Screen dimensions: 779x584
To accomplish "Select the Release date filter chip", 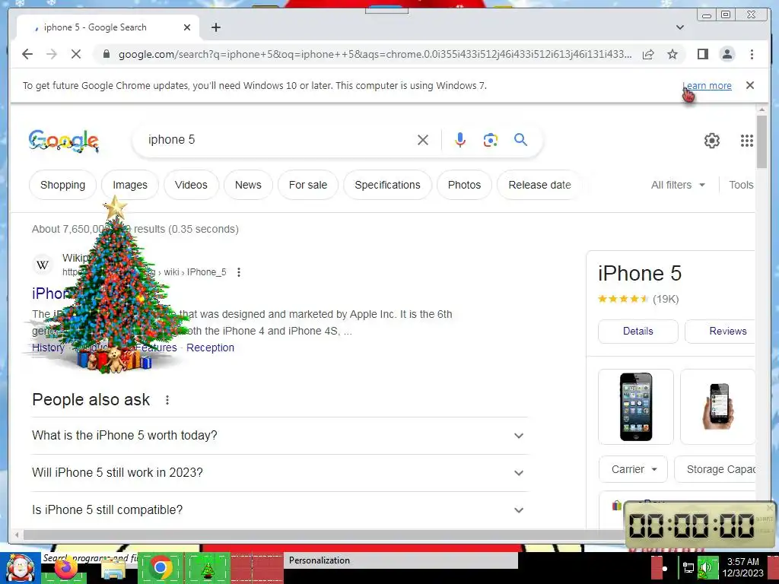I will [x=539, y=185].
